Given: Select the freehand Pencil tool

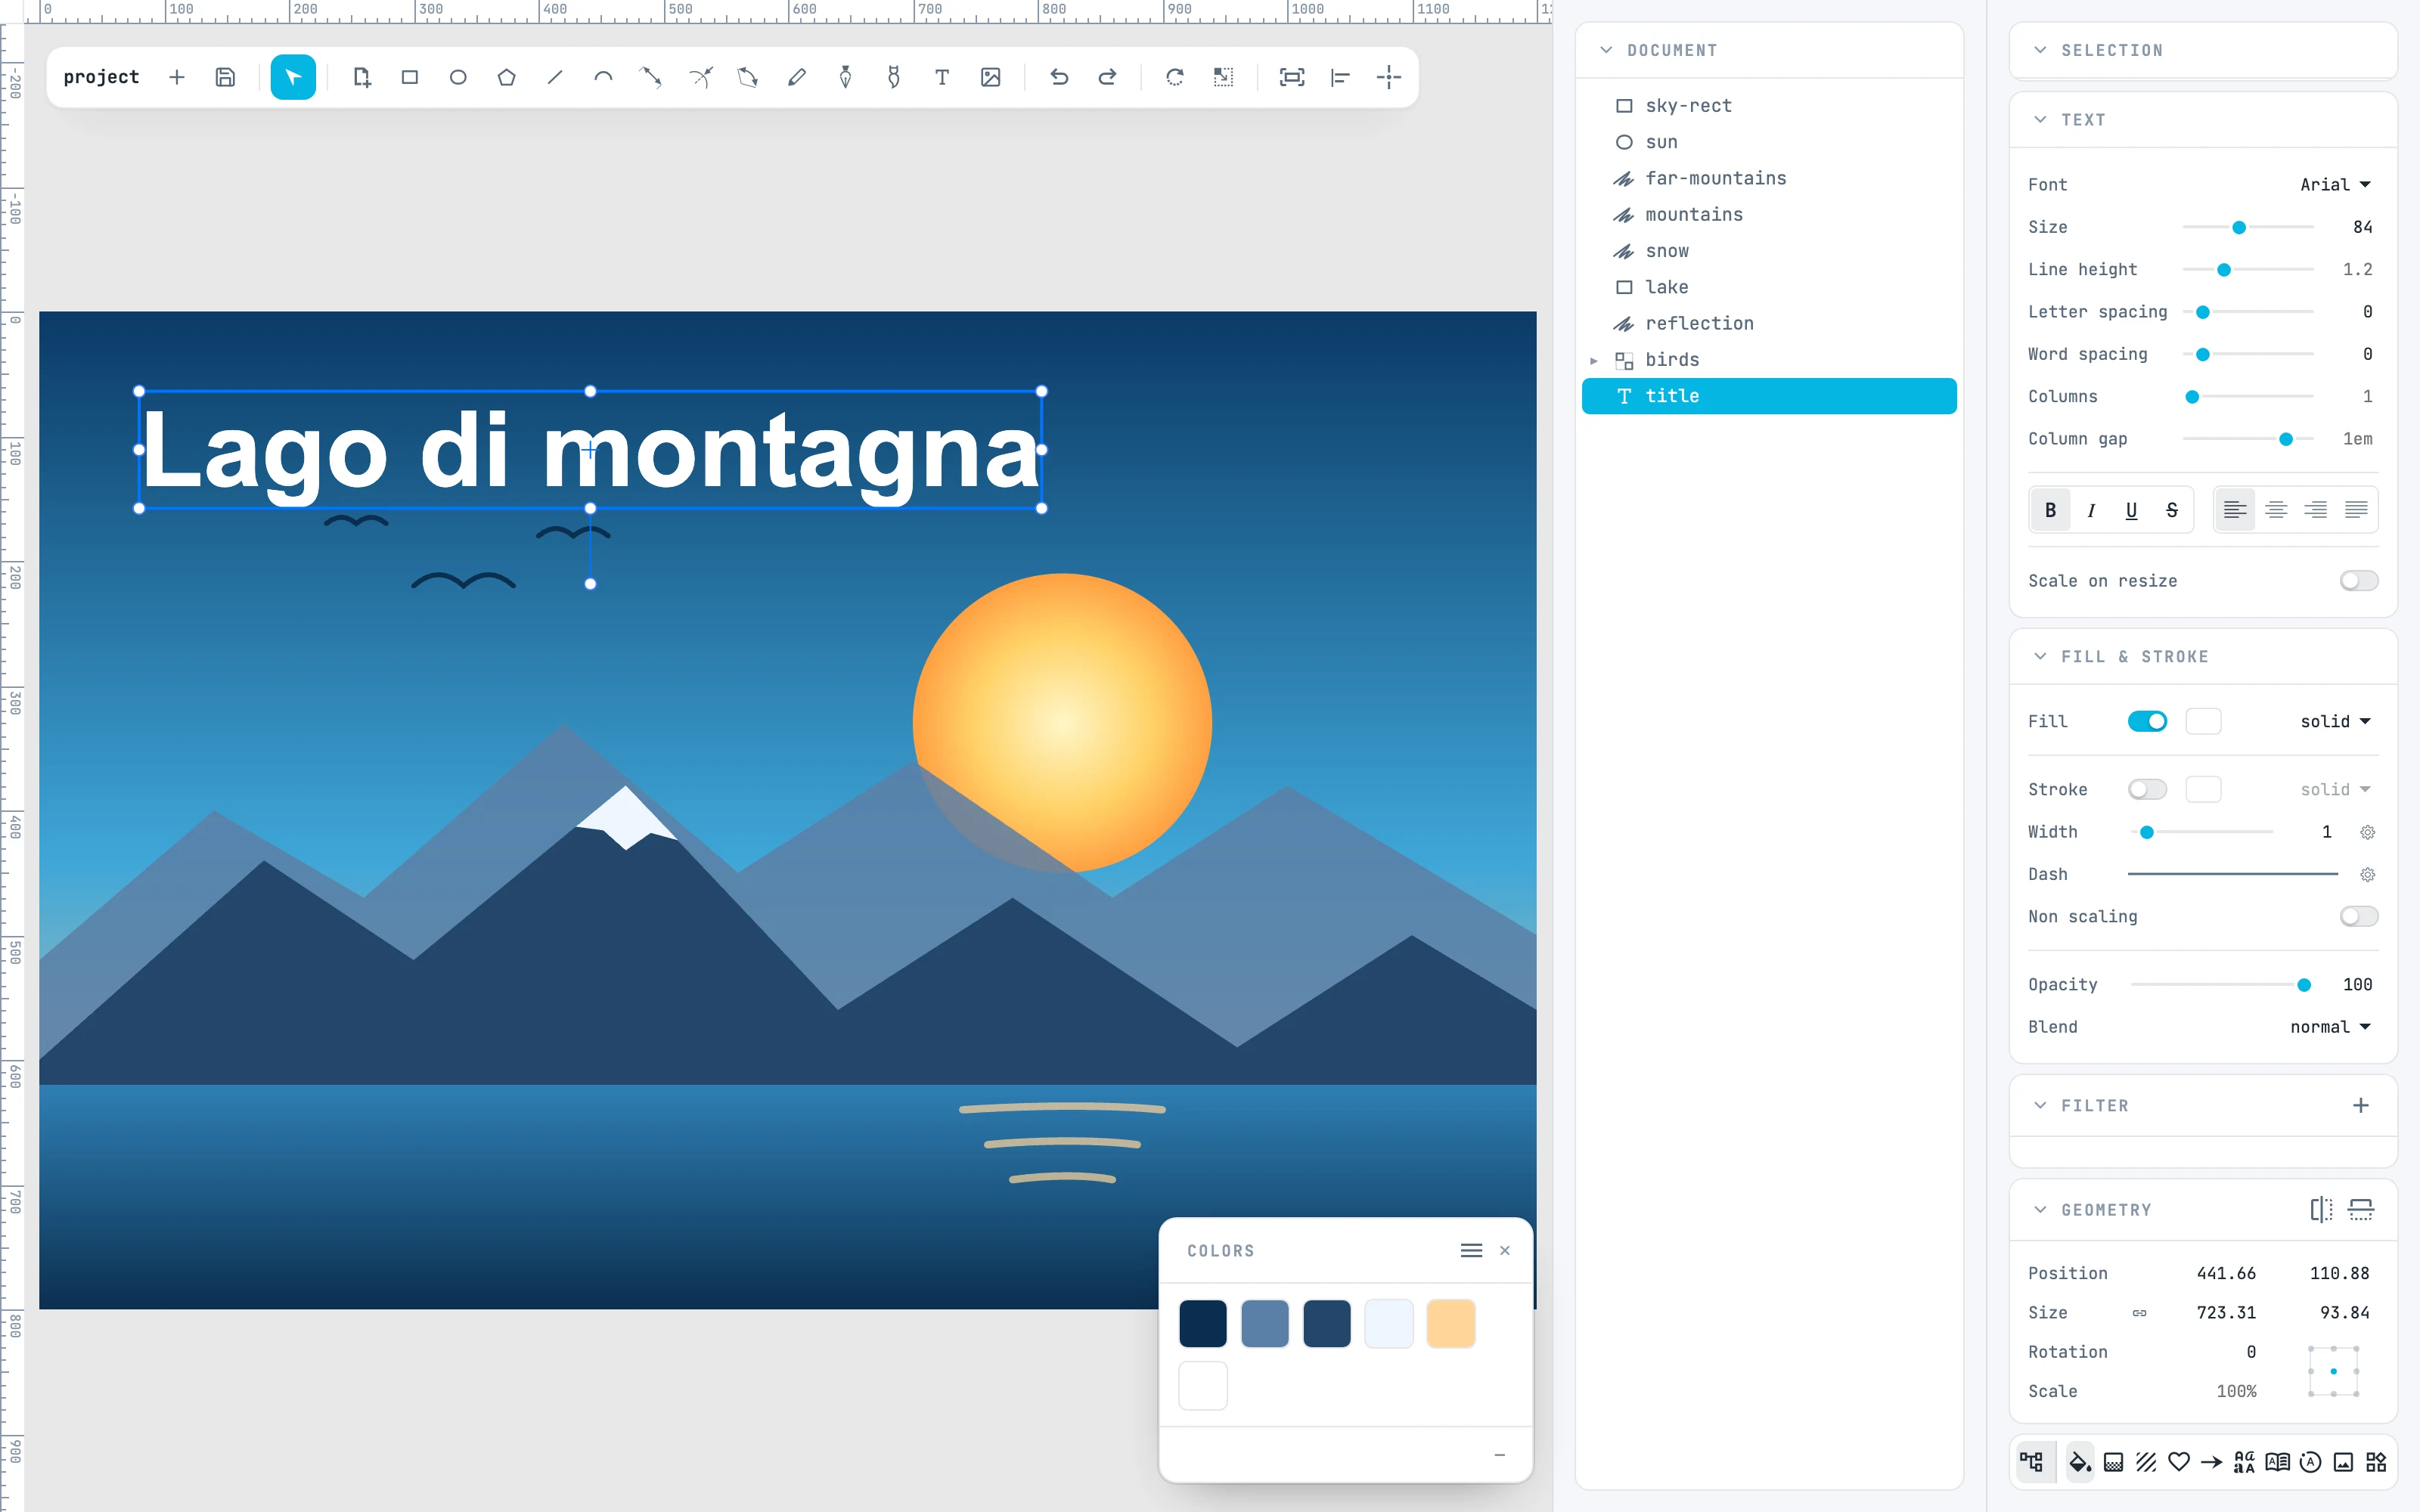Looking at the screenshot, I should pyautogui.click(x=797, y=77).
